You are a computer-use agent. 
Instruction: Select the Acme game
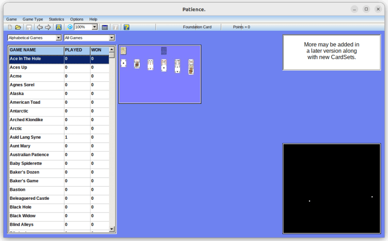(59, 76)
